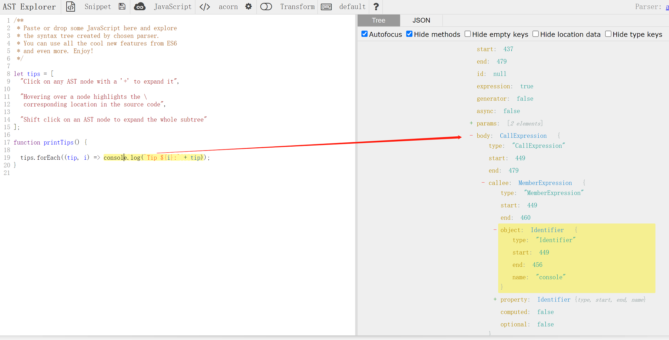Click 'forEach' in code line 19
The image size is (669, 340).
pos(49,158)
